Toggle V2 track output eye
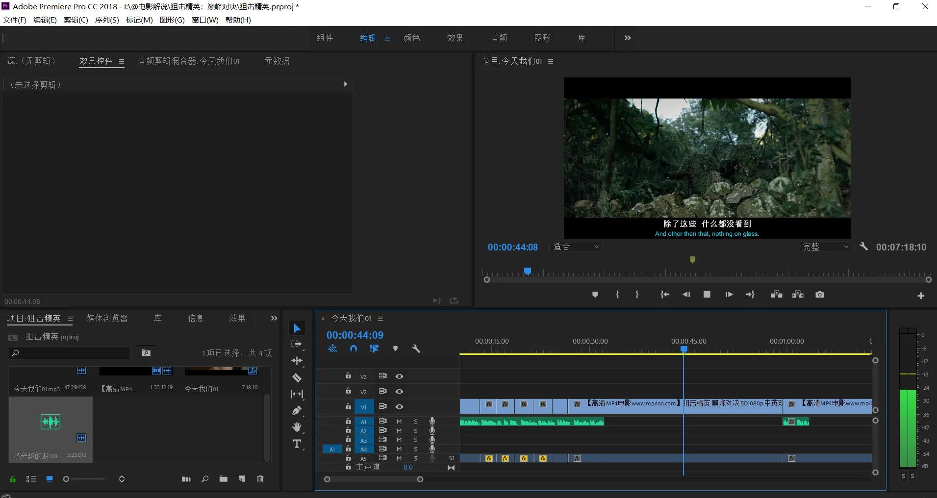 (399, 392)
